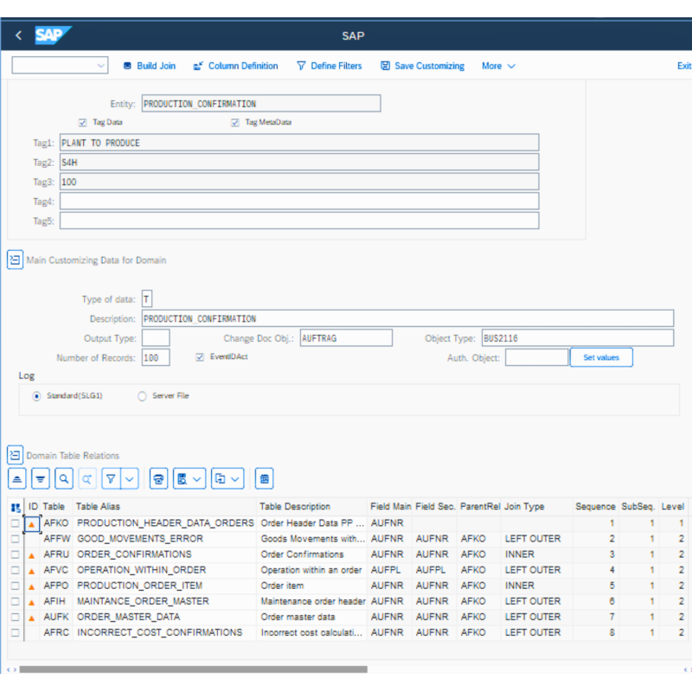Uncheck the Tag MetaData checkbox
The width and height of the screenshot is (692, 692).
tap(234, 123)
